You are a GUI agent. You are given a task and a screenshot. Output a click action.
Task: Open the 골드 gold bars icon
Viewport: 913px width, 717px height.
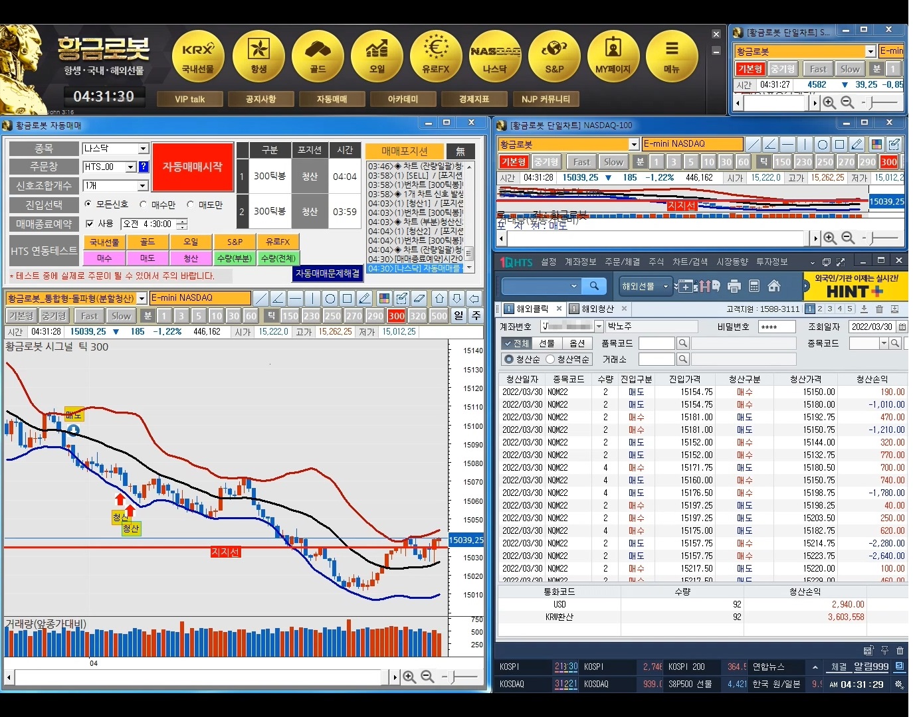pyautogui.click(x=318, y=56)
